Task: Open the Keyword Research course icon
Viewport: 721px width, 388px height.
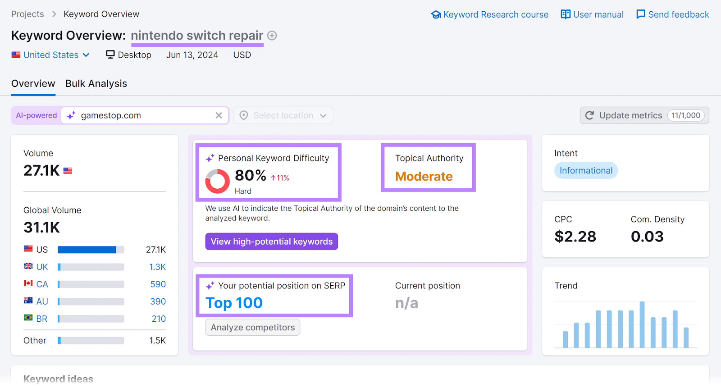Action: 436,14
